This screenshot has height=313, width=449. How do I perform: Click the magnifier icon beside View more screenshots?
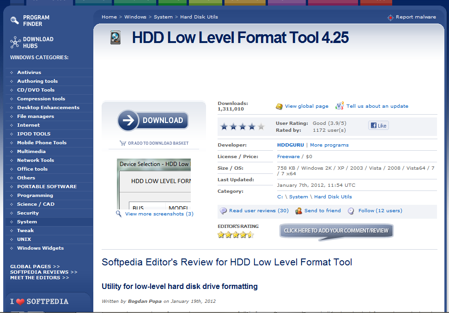click(x=118, y=214)
